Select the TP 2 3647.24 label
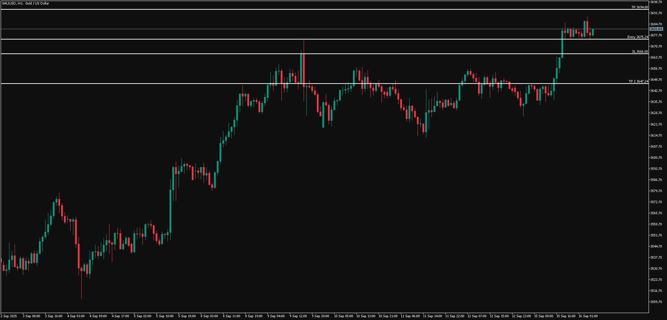Screen dimensions: 667x320 [x=638, y=81]
